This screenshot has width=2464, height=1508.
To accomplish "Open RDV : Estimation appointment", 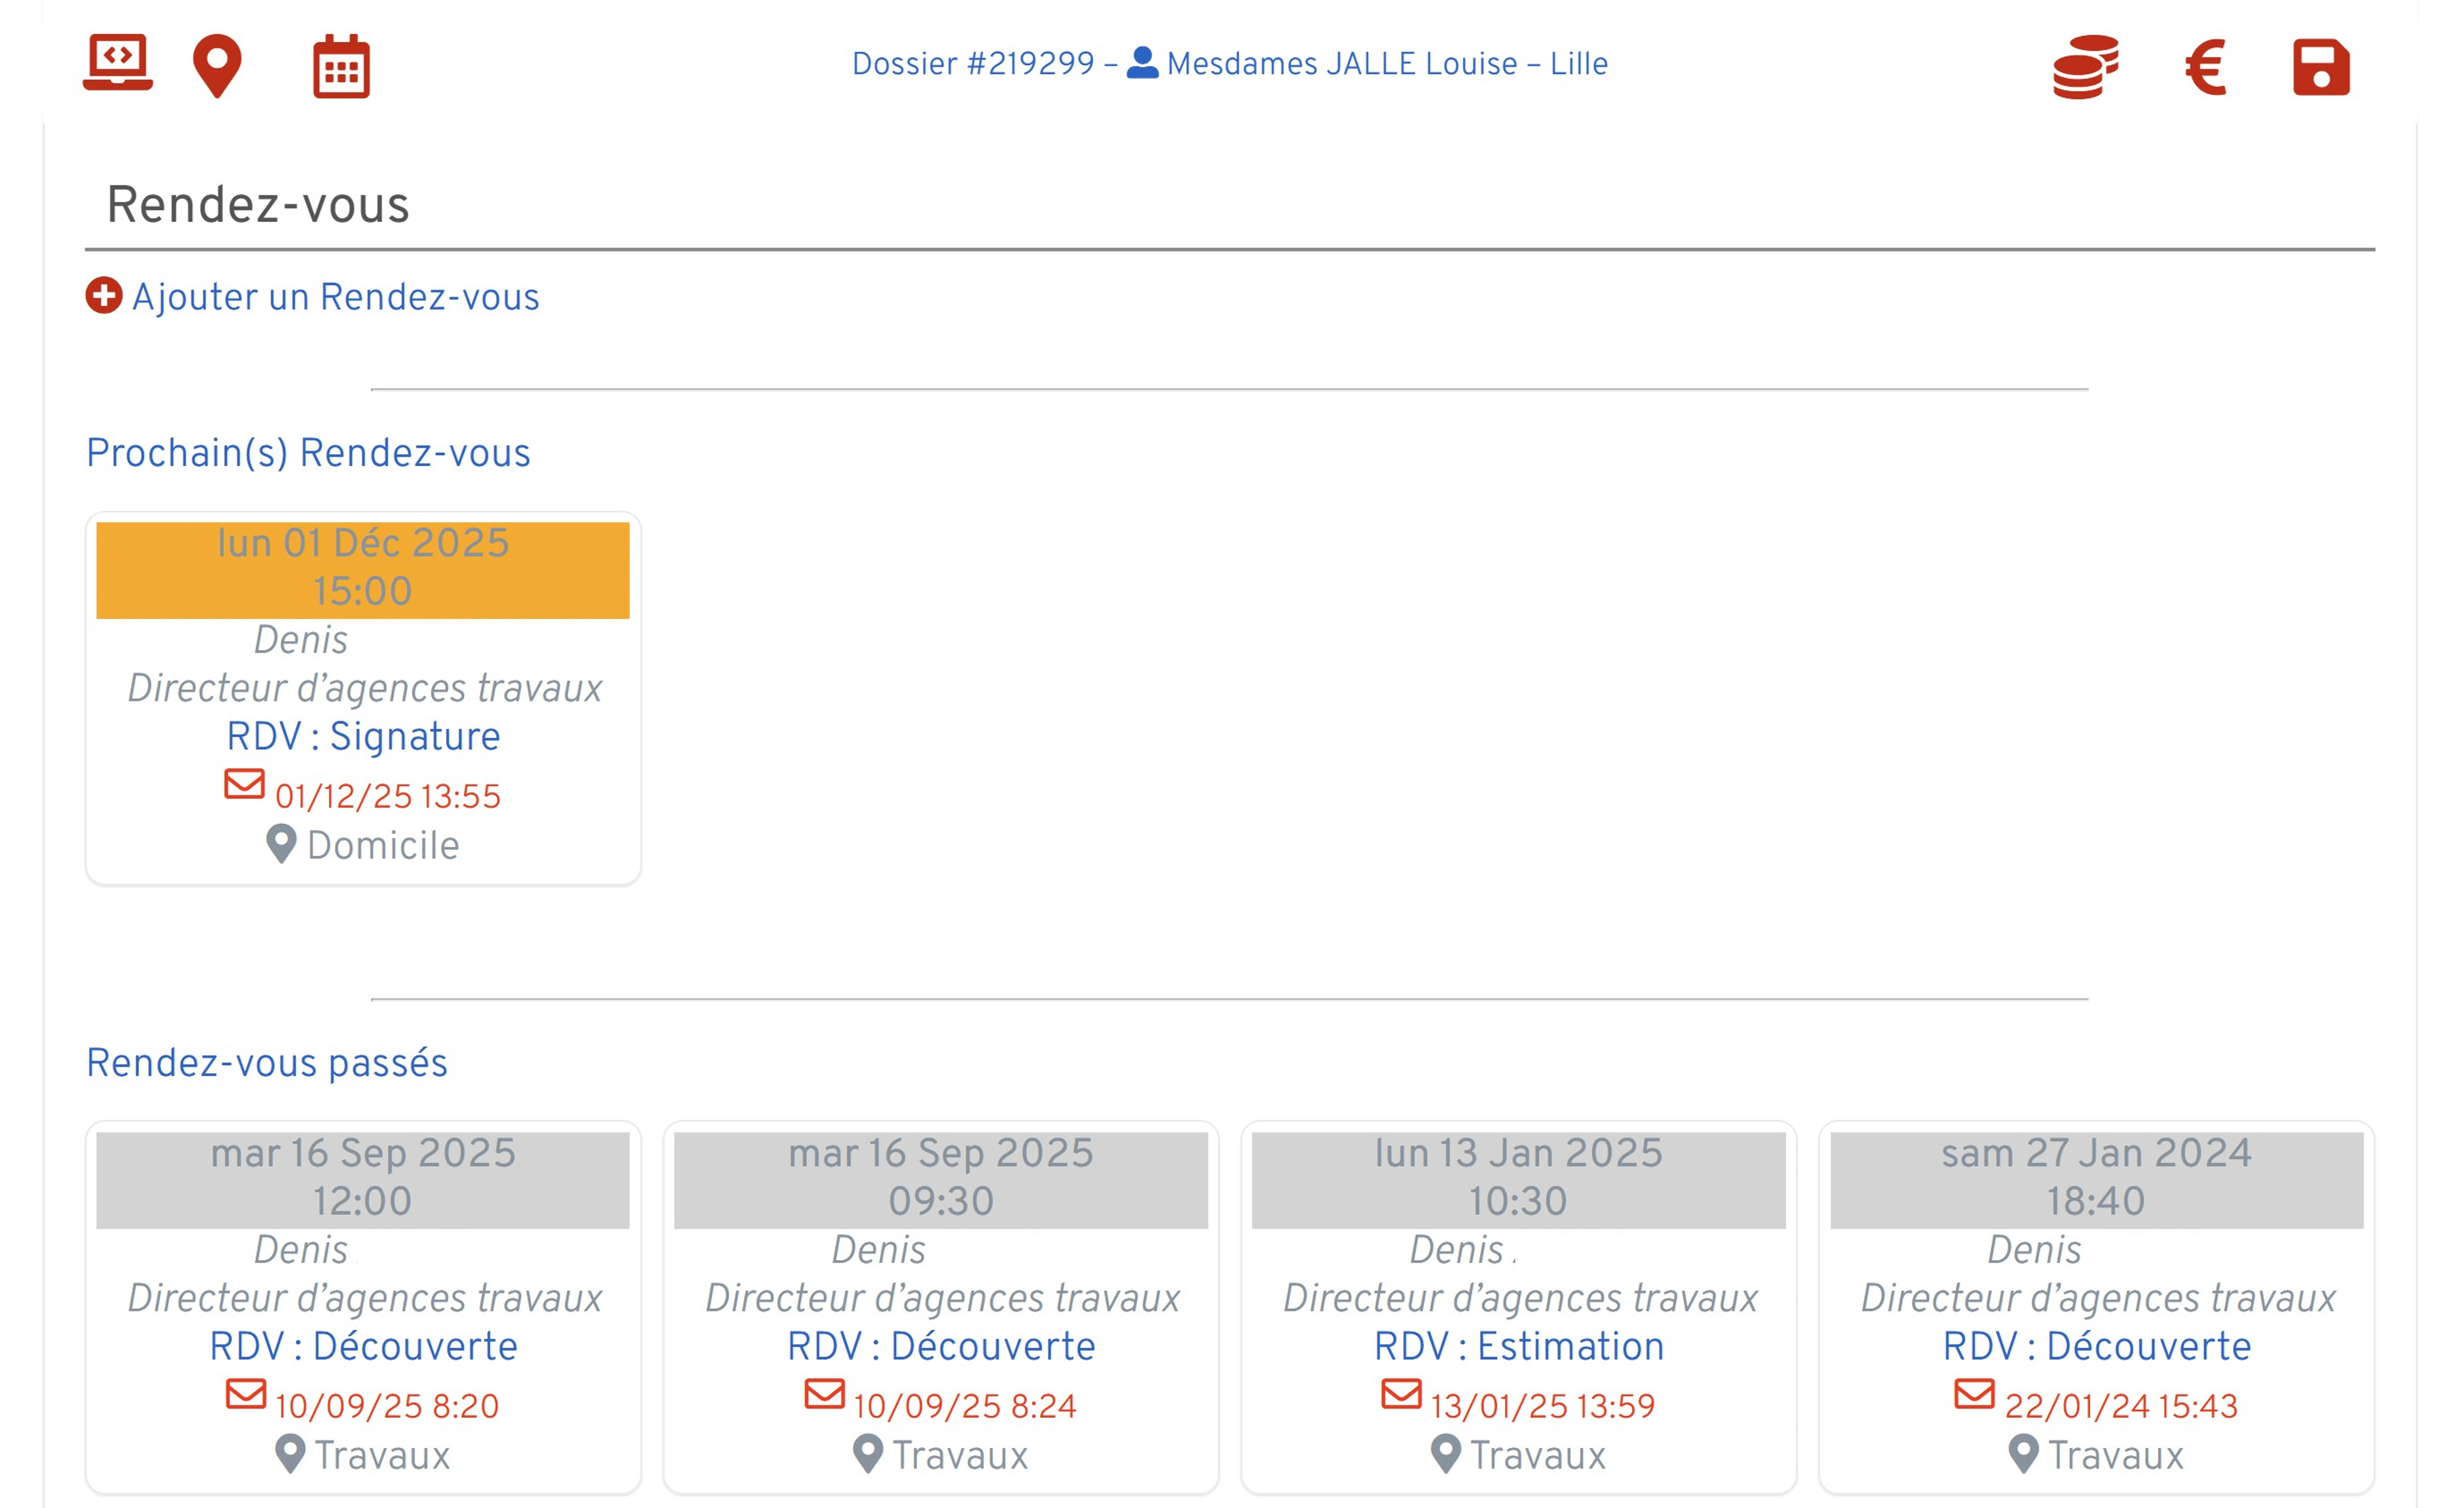I will (1518, 1346).
